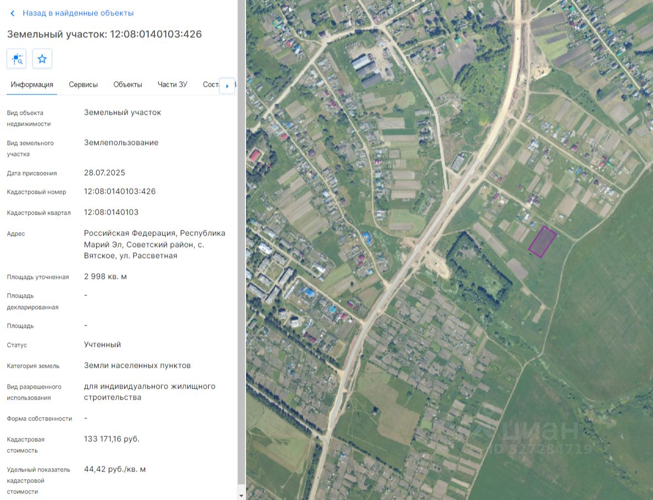Open the Информация tab
This screenshot has width=653, height=500.
click(x=32, y=85)
